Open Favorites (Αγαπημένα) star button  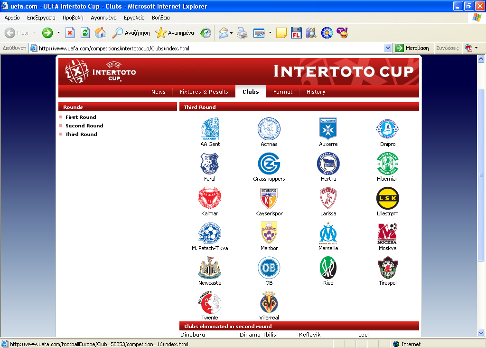175,33
